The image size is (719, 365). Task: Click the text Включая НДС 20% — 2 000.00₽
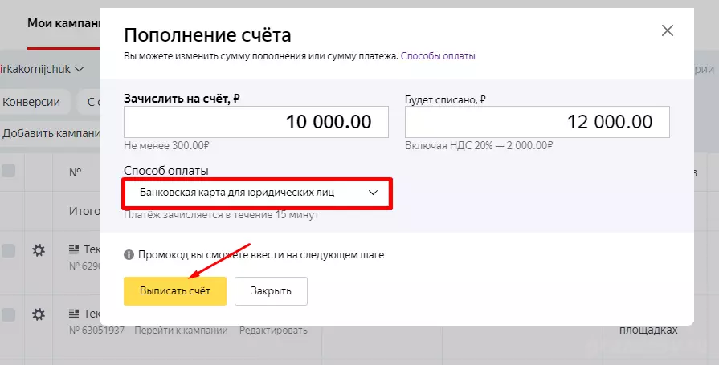click(479, 146)
